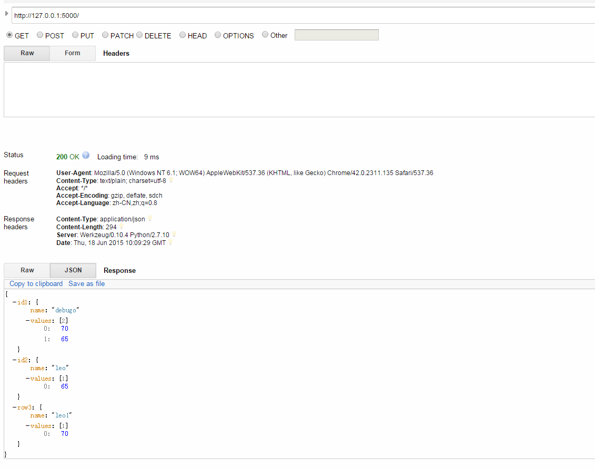Screen dimensions: 595x469
Task: Select the OPTIONS method radio button
Action: (218, 35)
